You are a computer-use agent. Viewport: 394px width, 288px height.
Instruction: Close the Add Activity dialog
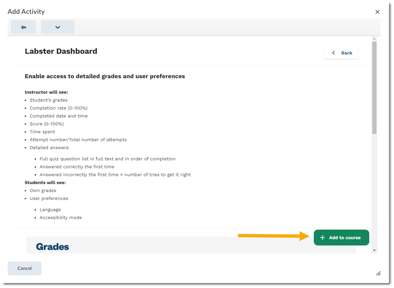(378, 12)
